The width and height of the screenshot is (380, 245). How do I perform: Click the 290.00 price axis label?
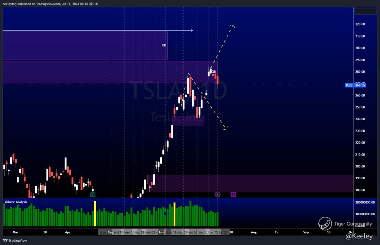pyautogui.click(x=360, y=60)
